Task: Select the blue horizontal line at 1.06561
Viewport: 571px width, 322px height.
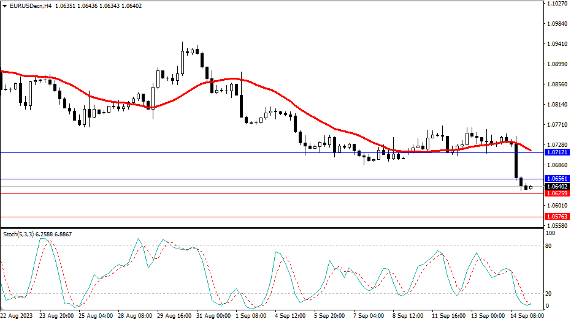Action: point(184,179)
